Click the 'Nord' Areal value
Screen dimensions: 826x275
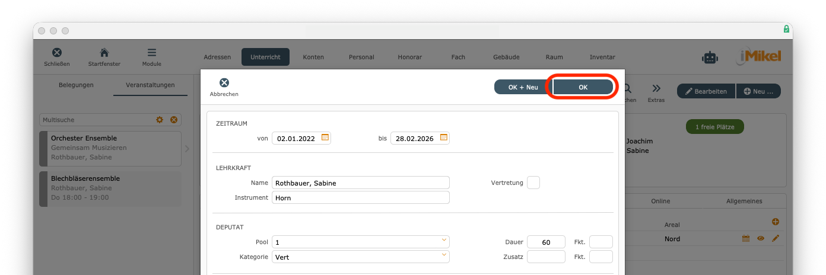click(x=672, y=239)
